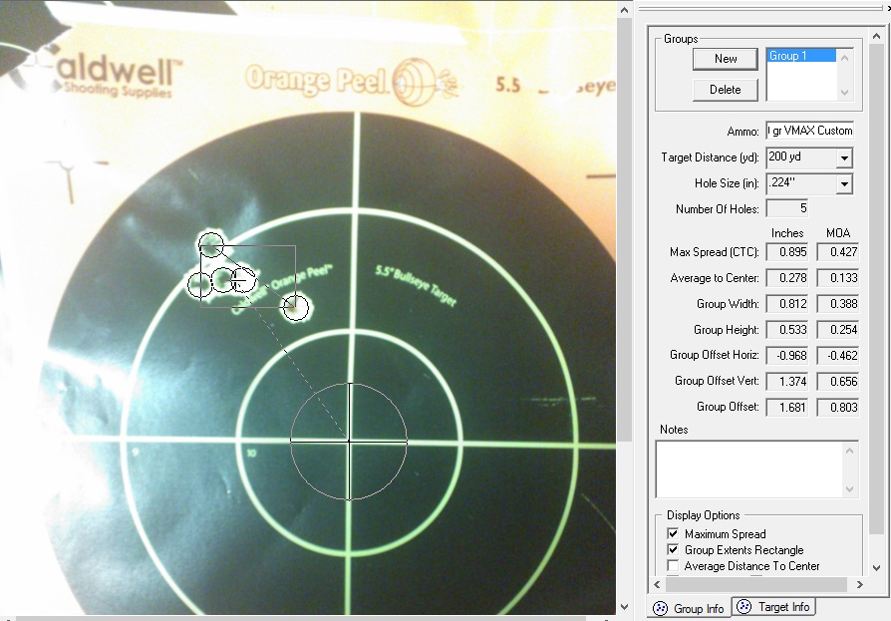Select Group Offset MOA value 0.803
This screenshot has height=621, width=891.
coord(837,408)
